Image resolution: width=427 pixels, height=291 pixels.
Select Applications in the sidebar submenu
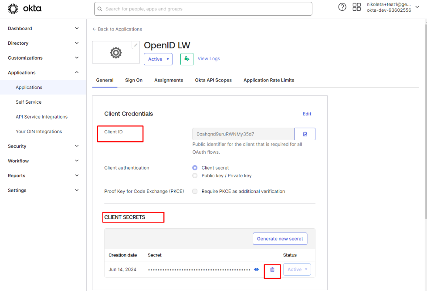43,87
